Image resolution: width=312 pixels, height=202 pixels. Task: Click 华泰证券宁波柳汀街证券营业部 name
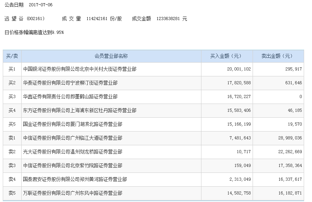point(70,83)
